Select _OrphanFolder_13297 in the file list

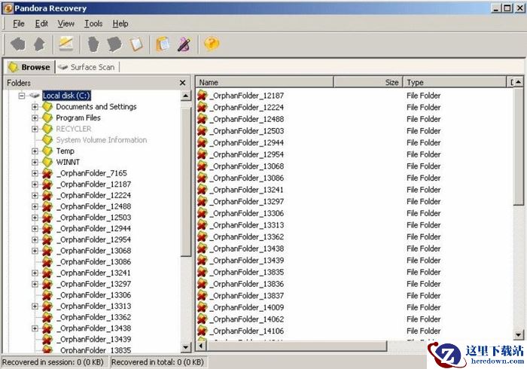point(247,201)
